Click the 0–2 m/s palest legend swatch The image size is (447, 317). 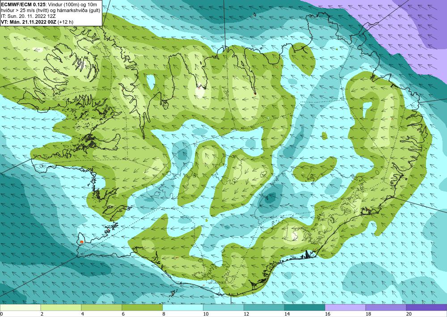click(x=20, y=308)
